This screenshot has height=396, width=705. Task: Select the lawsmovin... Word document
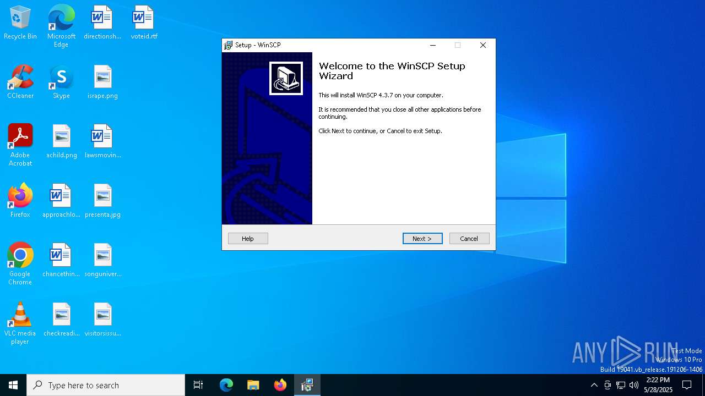(102, 141)
